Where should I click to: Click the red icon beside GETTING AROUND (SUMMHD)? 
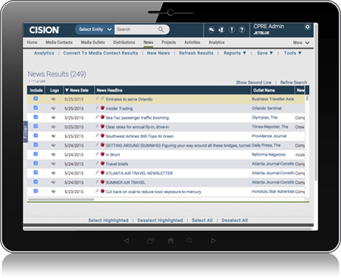102,145
